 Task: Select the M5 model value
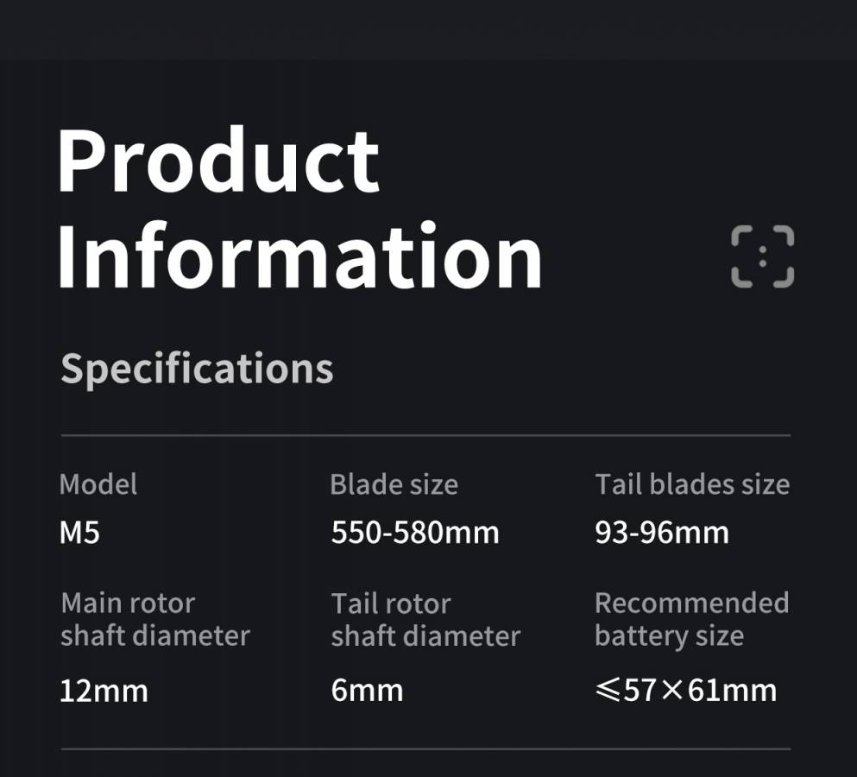[79, 533]
